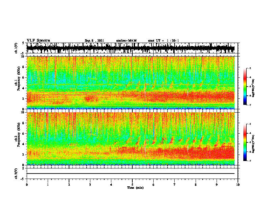The image size is (268, 207).
Task: Click the ch.1 frequency spectrogram panel
Action: coord(131,83)
